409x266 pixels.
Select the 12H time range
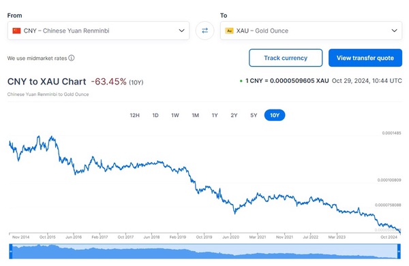[134, 115]
